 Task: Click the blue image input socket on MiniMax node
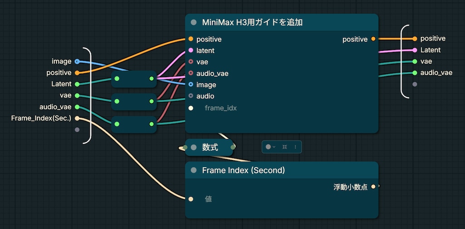[191, 85]
